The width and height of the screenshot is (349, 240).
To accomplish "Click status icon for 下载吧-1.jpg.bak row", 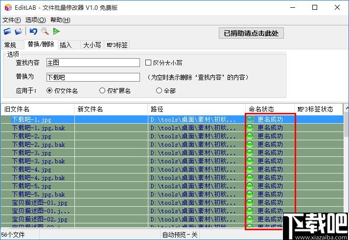I will pyautogui.click(x=250, y=128).
